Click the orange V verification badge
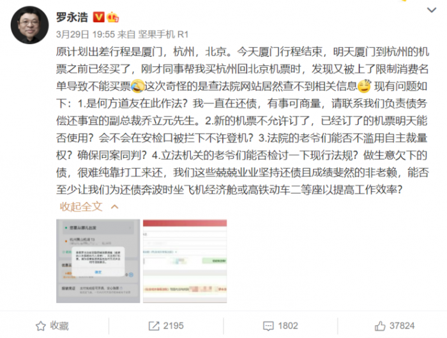The width and height of the screenshot is (447, 338). pyautogui.click(x=98, y=17)
